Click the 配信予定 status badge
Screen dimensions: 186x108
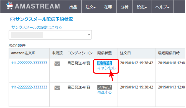(105, 63)
